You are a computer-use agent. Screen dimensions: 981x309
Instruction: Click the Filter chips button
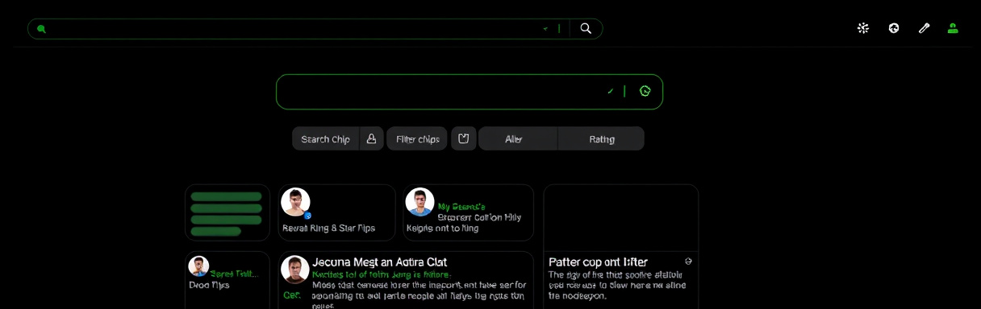417,138
